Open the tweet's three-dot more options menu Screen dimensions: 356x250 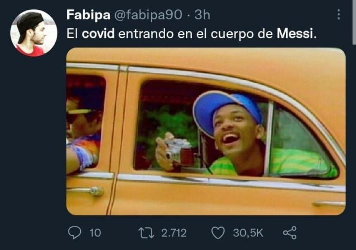[339, 14]
